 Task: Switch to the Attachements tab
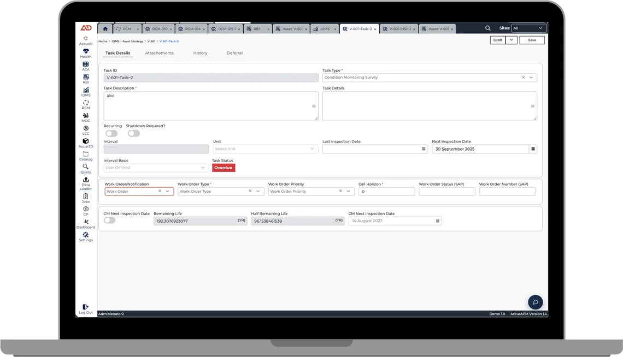[160, 53]
